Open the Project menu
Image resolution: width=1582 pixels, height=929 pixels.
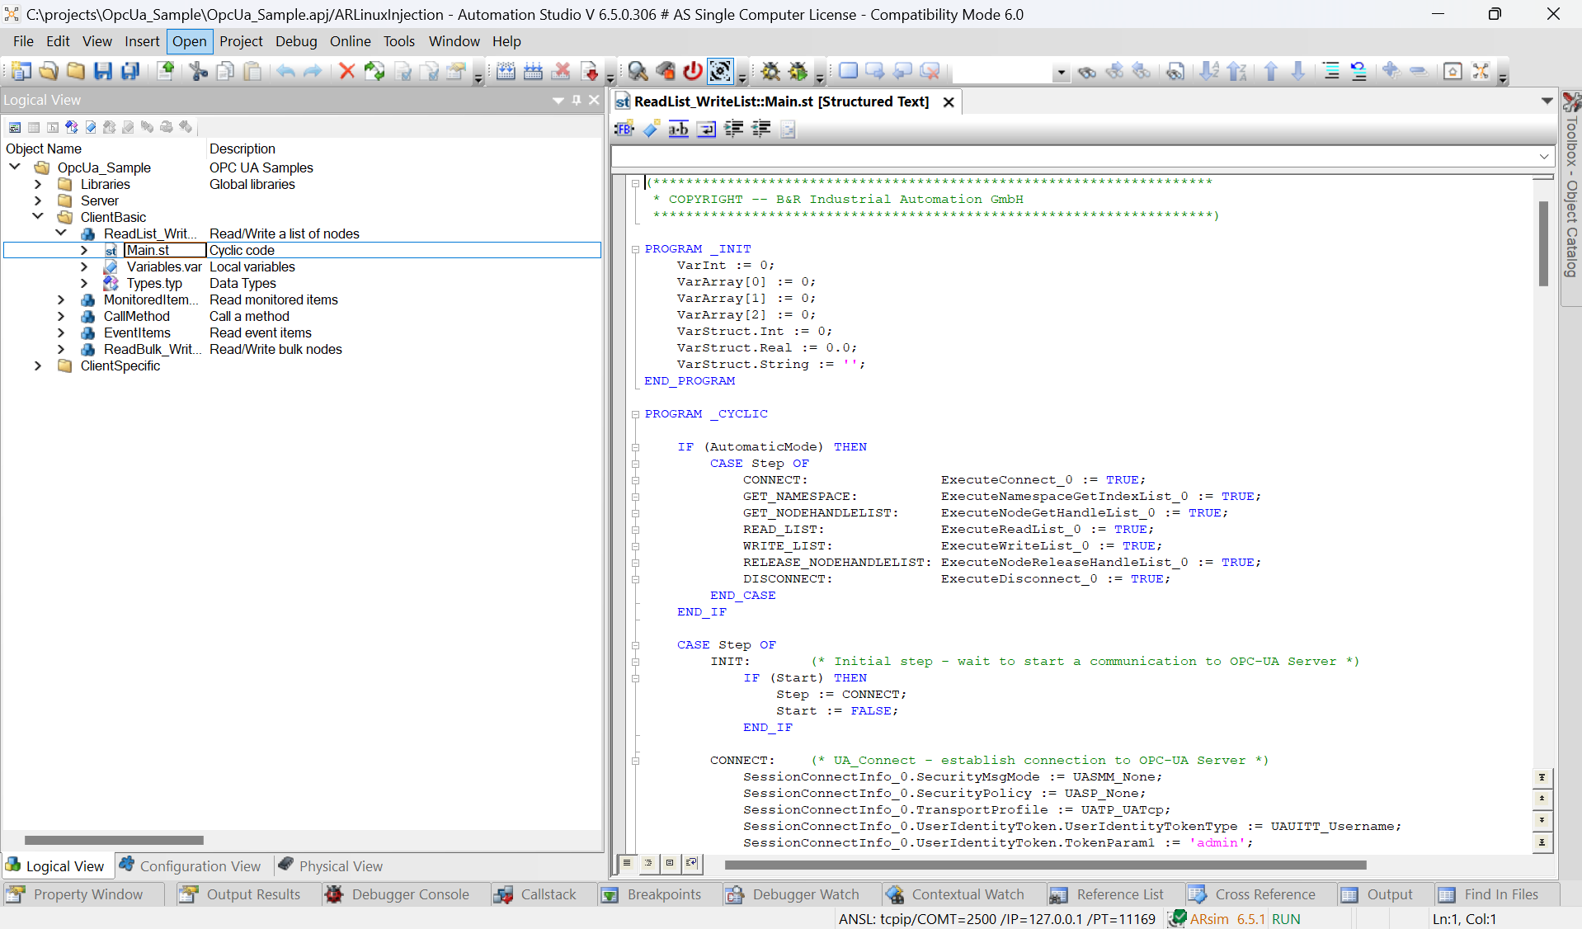point(241,41)
